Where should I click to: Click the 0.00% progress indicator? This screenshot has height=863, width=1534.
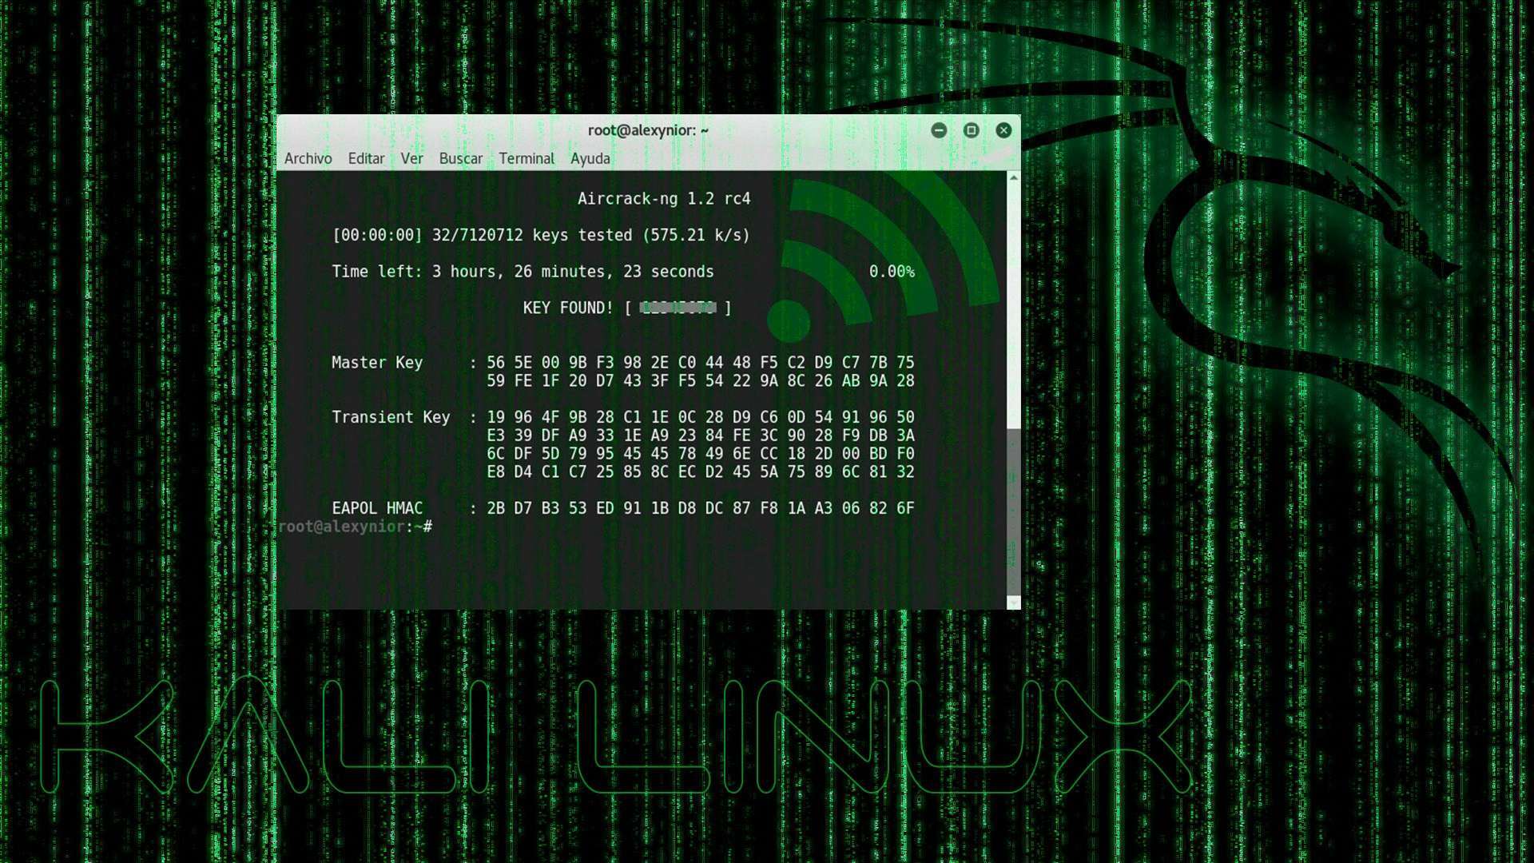(x=892, y=271)
